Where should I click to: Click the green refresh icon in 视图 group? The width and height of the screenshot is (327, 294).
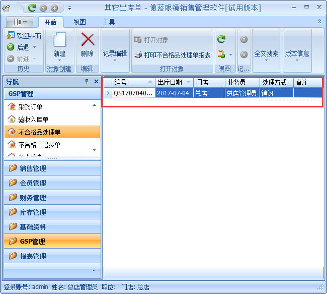pos(221,39)
